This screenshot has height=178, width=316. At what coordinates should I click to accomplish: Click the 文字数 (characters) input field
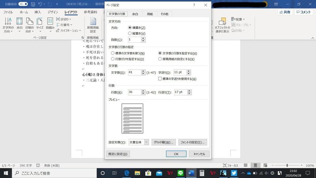click(134, 72)
